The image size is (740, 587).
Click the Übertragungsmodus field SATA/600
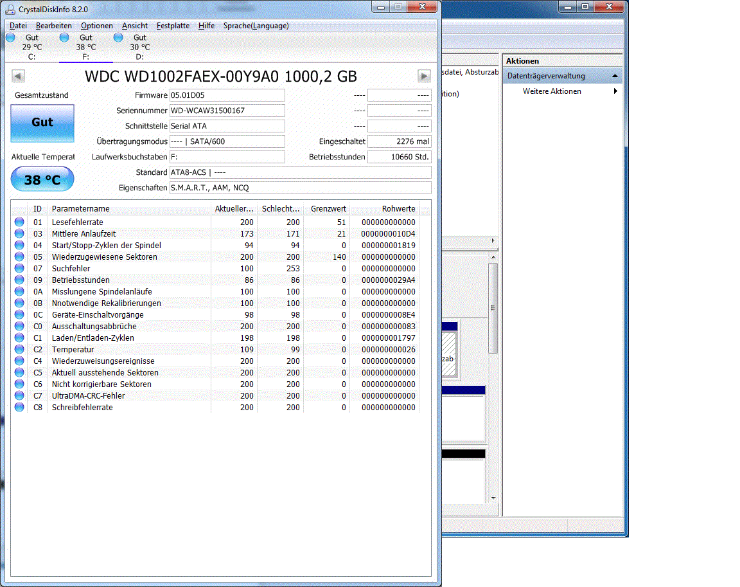coord(227,141)
